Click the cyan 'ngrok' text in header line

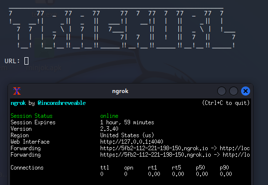[18, 103]
